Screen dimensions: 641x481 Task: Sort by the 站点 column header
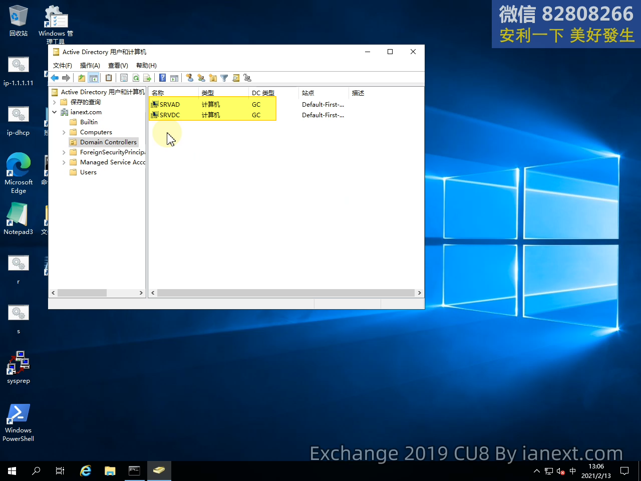pyautogui.click(x=324, y=93)
